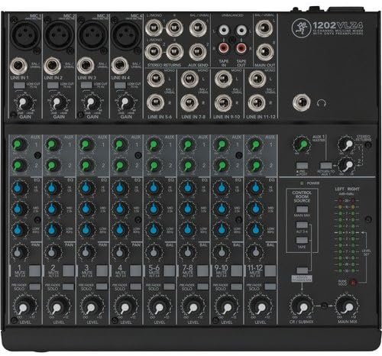This screenshot has width=382, height=356.
Task: Enable Pre-Fader Solo on channel 7-8
Action: coord(202,286)
